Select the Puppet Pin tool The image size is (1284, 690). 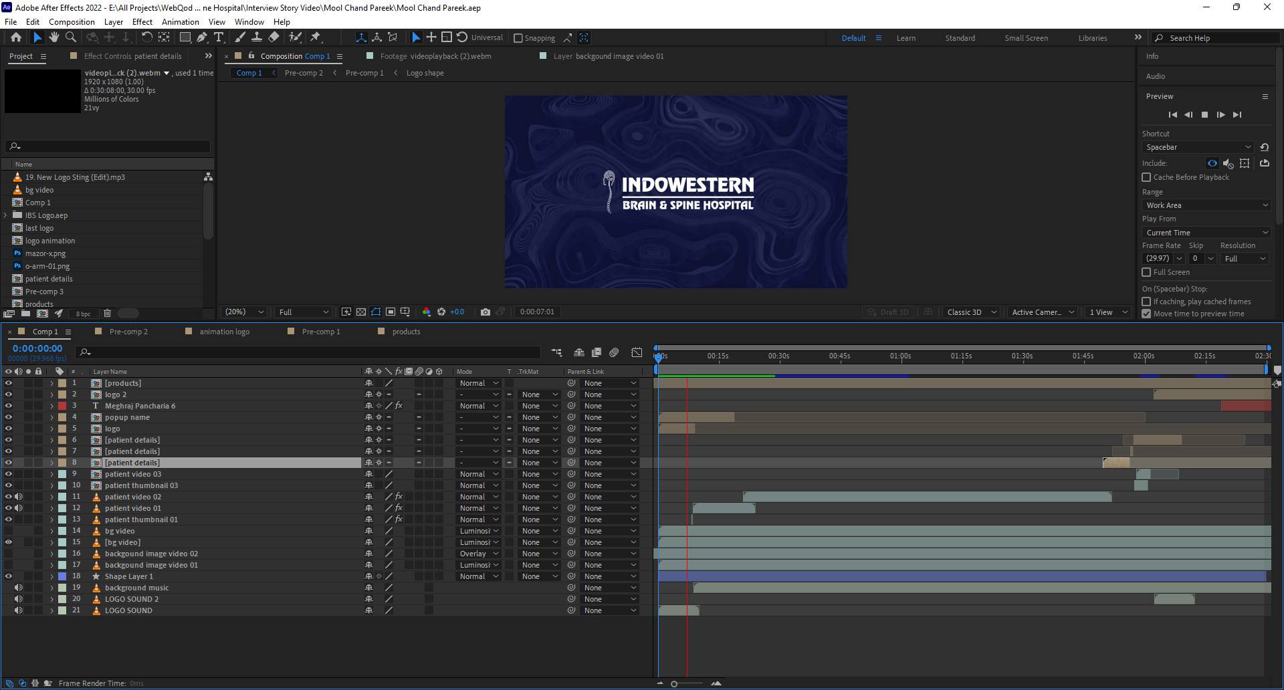316,37
